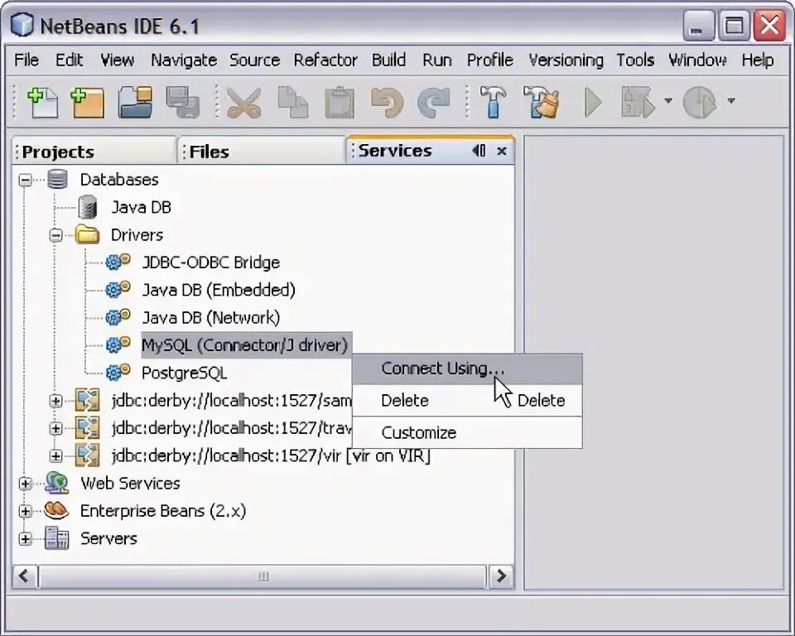Click the Paste clipboard icon
The width and height of the screenshot is (795, 636).
point(340,103)
